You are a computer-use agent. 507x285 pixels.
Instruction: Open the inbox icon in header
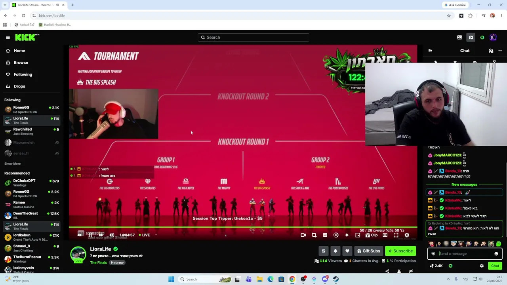(x=471, y=37)
